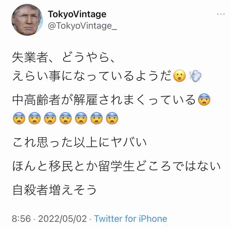Click the open-mouth surprised face emoji
231x229 pixels.
click(x=180, y=76)
